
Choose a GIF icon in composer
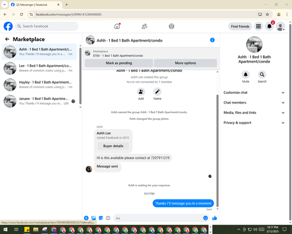pyautogui.click(x=108, y=218)
